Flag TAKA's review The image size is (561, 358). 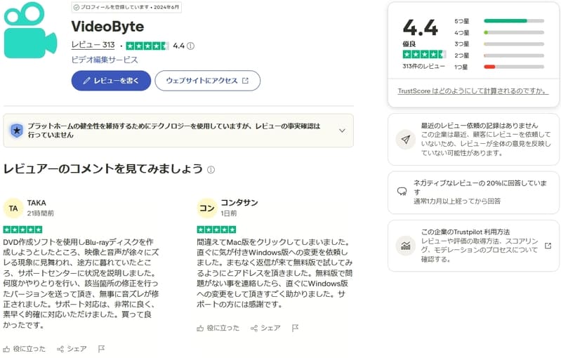(101, 349)
